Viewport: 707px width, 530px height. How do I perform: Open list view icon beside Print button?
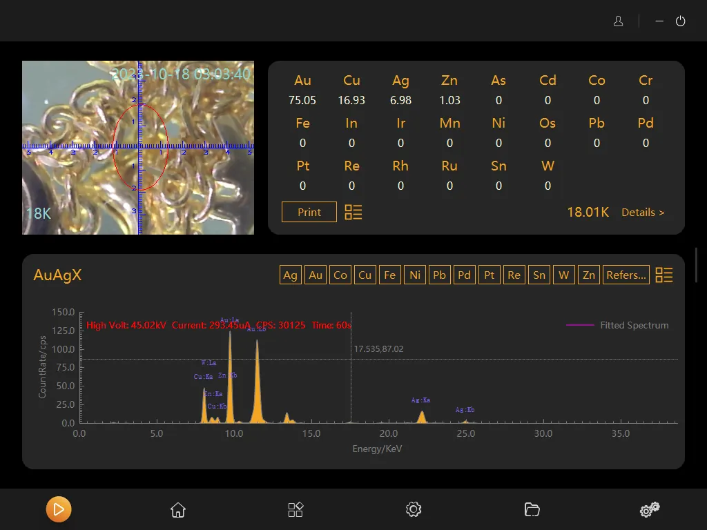point(353,213)
